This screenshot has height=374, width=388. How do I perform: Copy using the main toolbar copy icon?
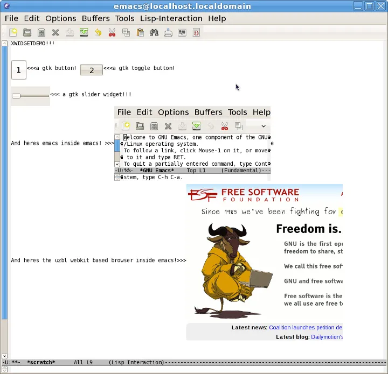pyautogui.click(x=126, y=32)
